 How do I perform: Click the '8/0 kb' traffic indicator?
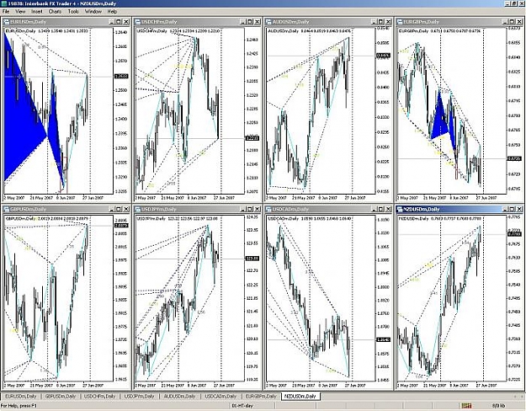tap(498, 406)
